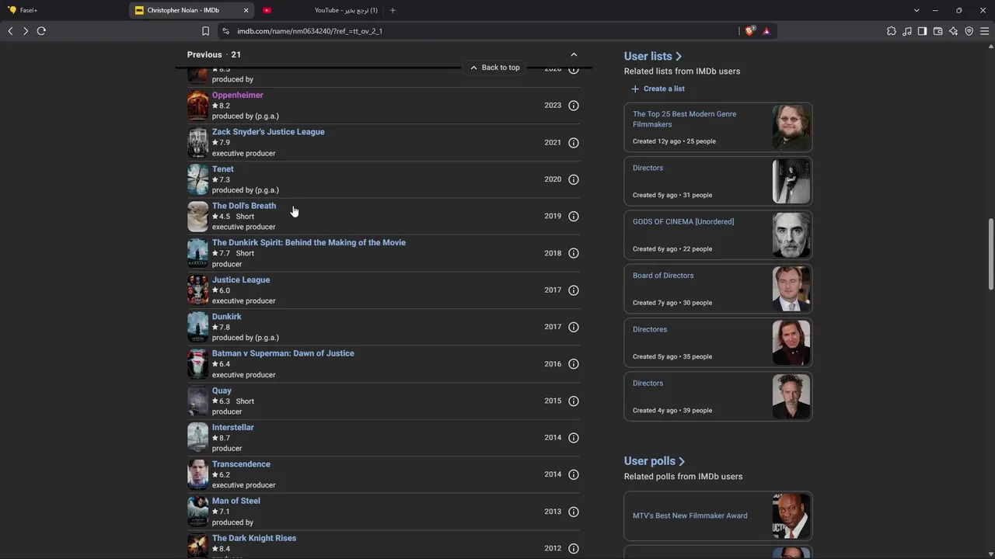The height and width of the screenshot is (559, 995).
Task: Open the User polls section link
Action: pyautogui.click(x=655, y=461)
